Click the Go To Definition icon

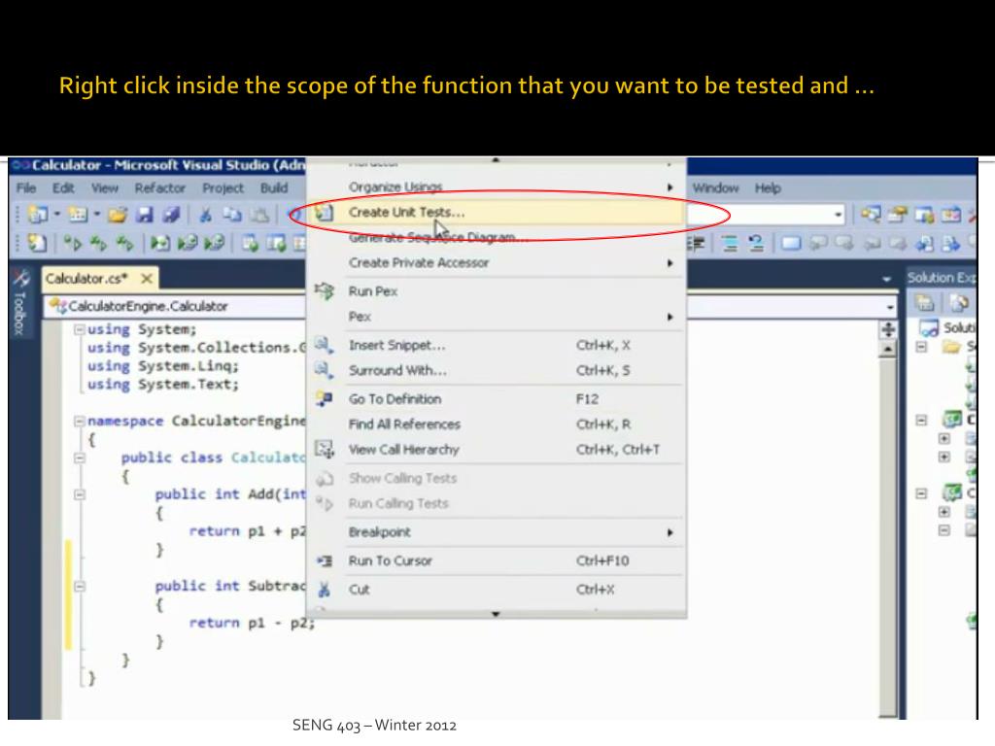coord(325,399)
